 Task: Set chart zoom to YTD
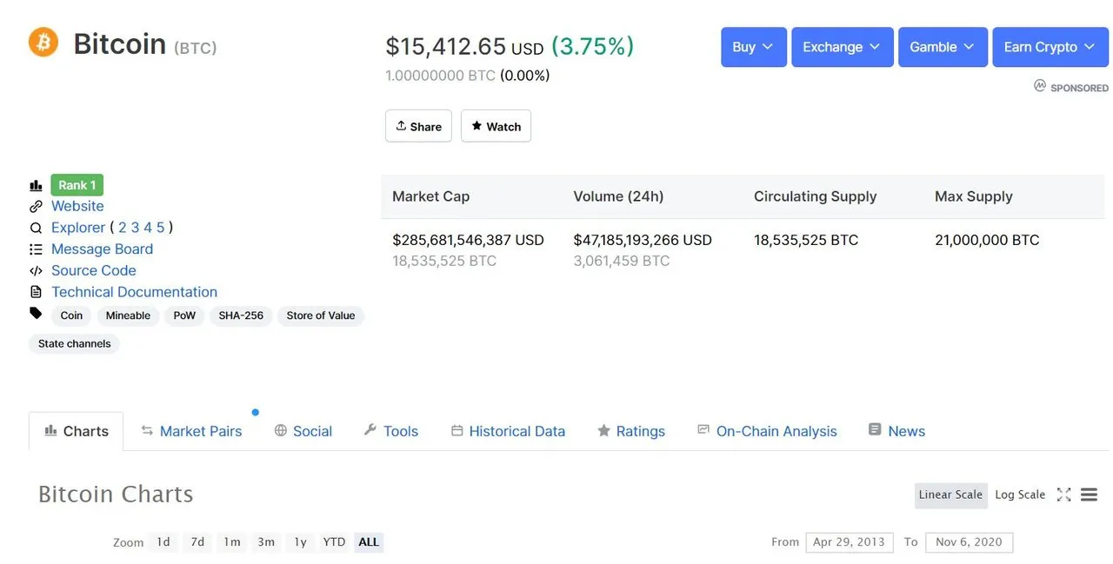334,542
